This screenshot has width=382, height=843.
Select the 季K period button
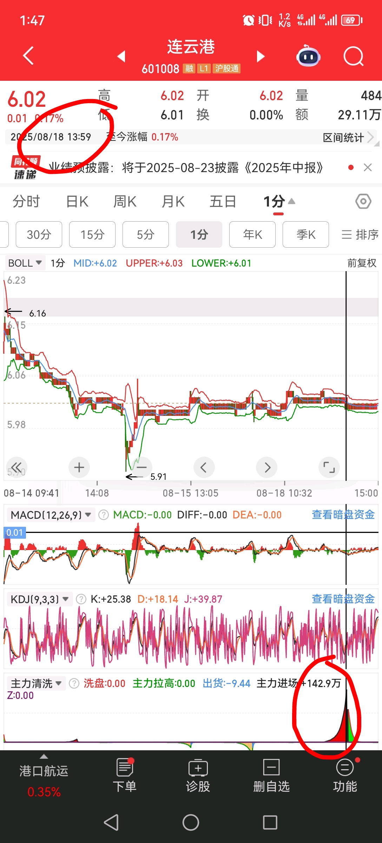pos(306,234)
